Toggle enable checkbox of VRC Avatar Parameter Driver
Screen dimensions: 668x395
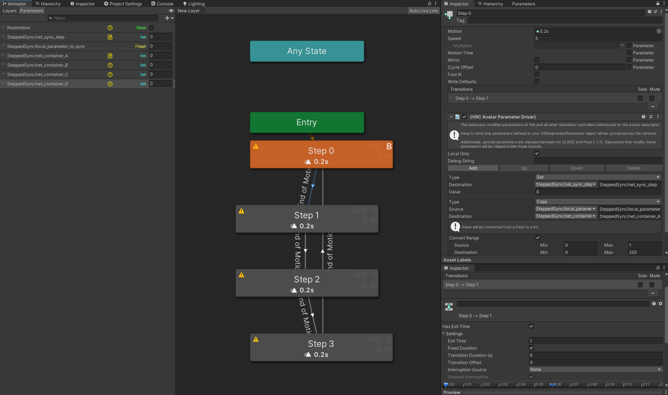tap(464, 117)
